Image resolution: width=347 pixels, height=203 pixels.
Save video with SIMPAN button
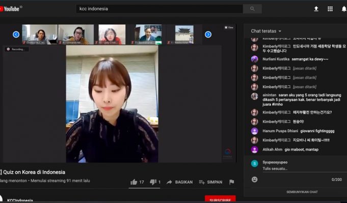210,182
